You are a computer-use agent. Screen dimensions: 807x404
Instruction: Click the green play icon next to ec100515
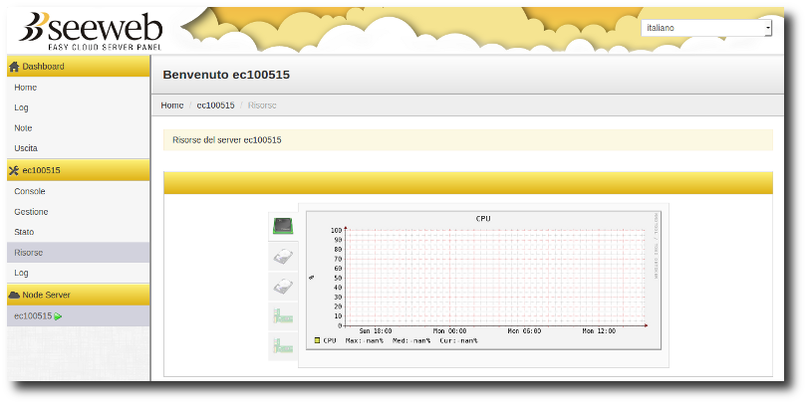point(58,316)
